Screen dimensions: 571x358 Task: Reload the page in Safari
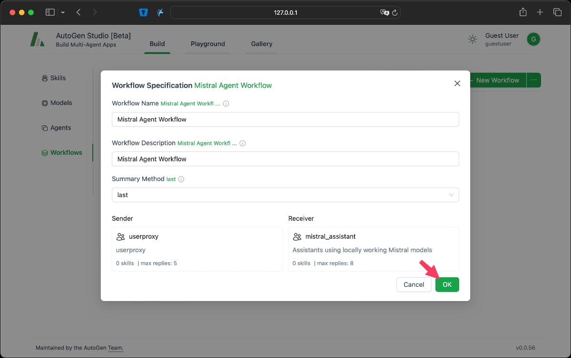click(394, 12)
